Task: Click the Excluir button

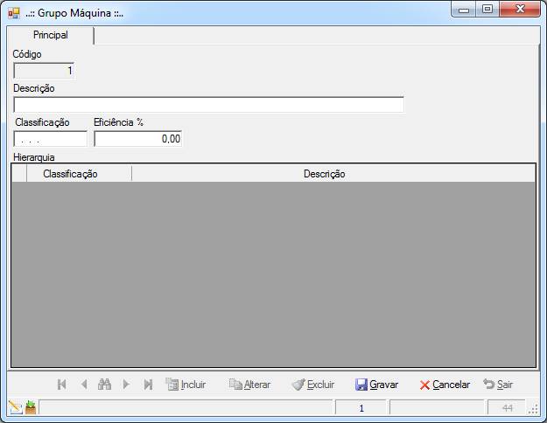Action: pyautogui.click(x=313, y=385)
